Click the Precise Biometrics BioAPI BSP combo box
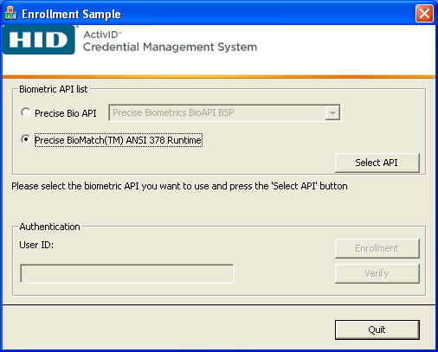The image size is (438, 352). (x=225, y=112)
